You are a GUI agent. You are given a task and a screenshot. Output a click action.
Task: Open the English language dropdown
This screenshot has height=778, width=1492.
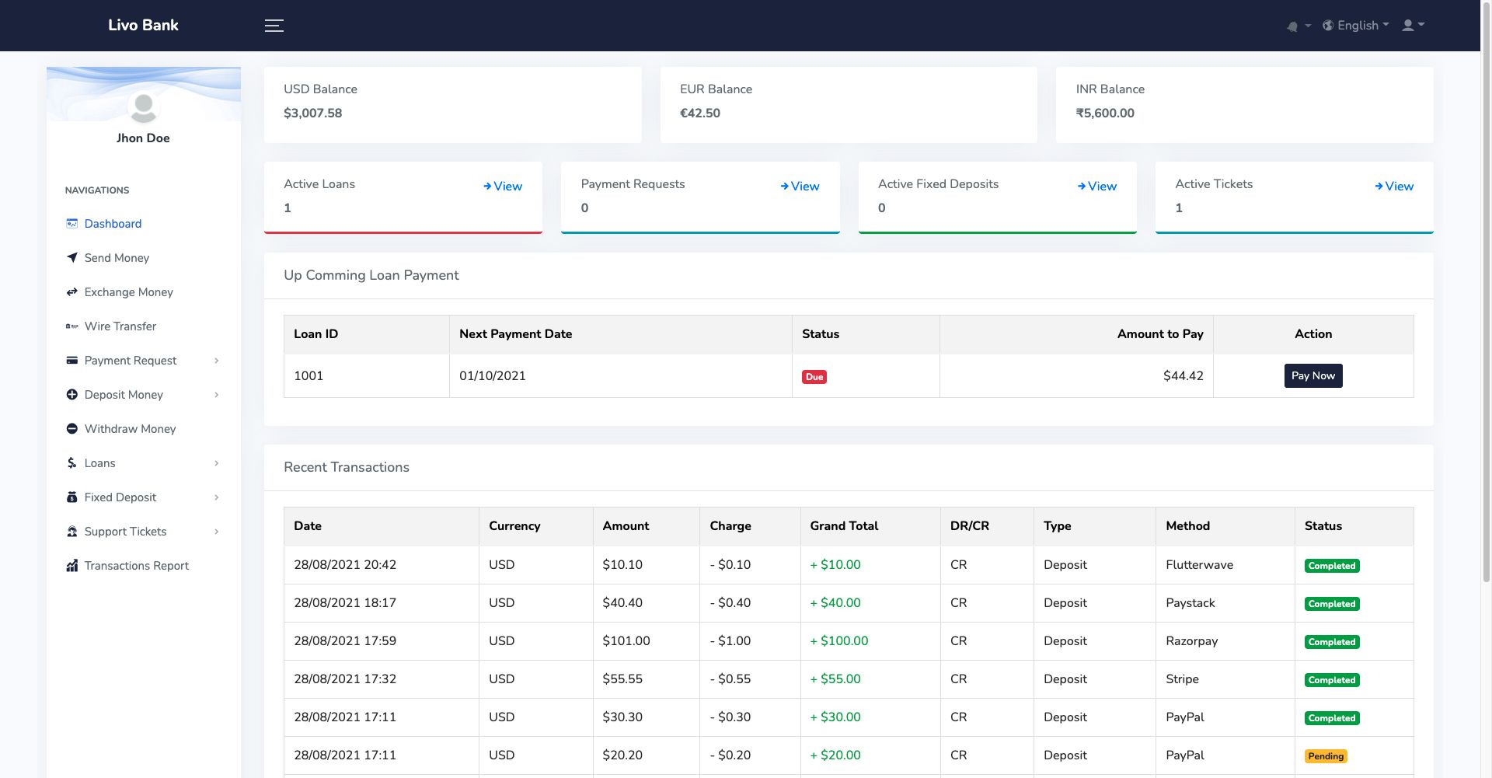(x=1356, y=26)
